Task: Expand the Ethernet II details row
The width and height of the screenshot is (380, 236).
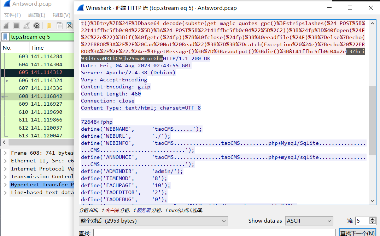Action: pos(5,161)
